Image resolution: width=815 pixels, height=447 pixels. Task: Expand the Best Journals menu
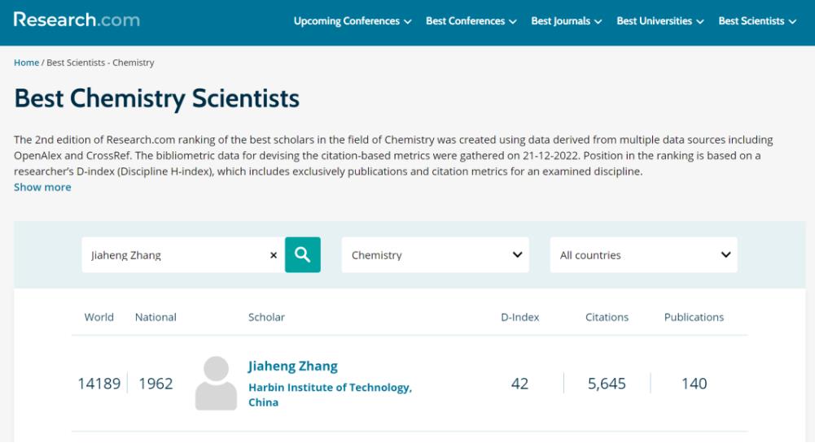pos(566,21)
